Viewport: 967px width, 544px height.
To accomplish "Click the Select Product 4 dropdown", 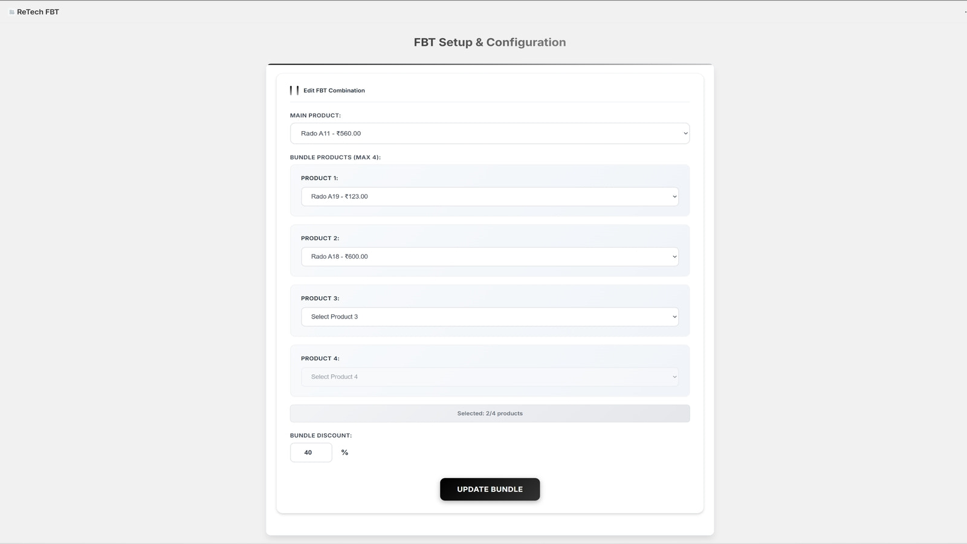I will point(490,377).
